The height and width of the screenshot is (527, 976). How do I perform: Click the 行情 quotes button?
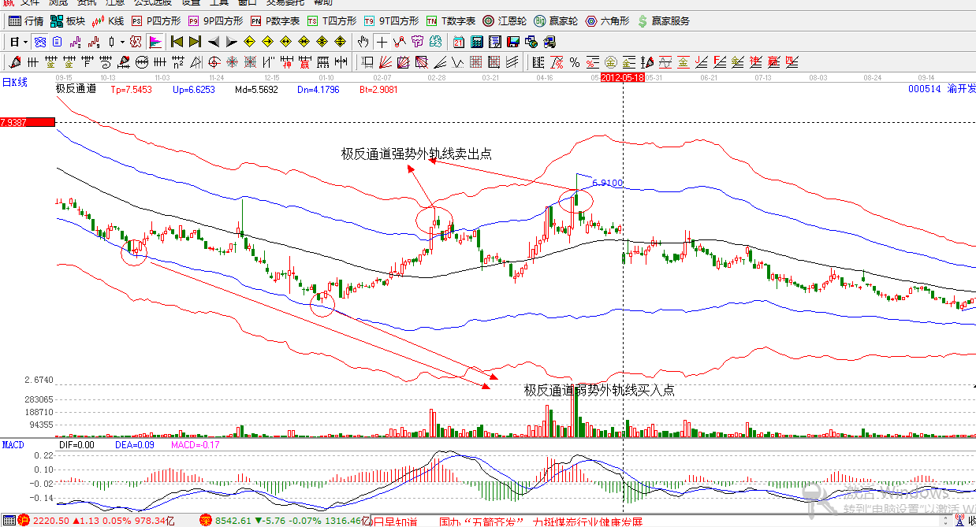click(26, 21)
